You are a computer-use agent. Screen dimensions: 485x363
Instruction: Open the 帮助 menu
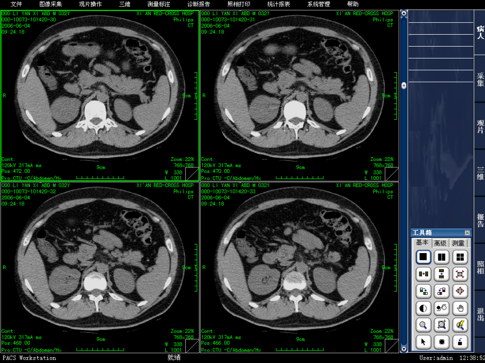pyautogui.click(x=353, y=4)
